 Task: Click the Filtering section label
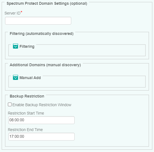(x=27, y=46)
